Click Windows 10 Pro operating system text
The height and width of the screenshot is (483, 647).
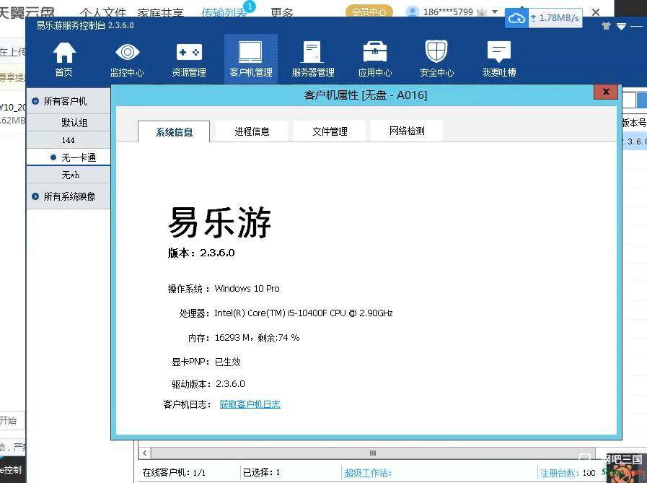point(247,288)
